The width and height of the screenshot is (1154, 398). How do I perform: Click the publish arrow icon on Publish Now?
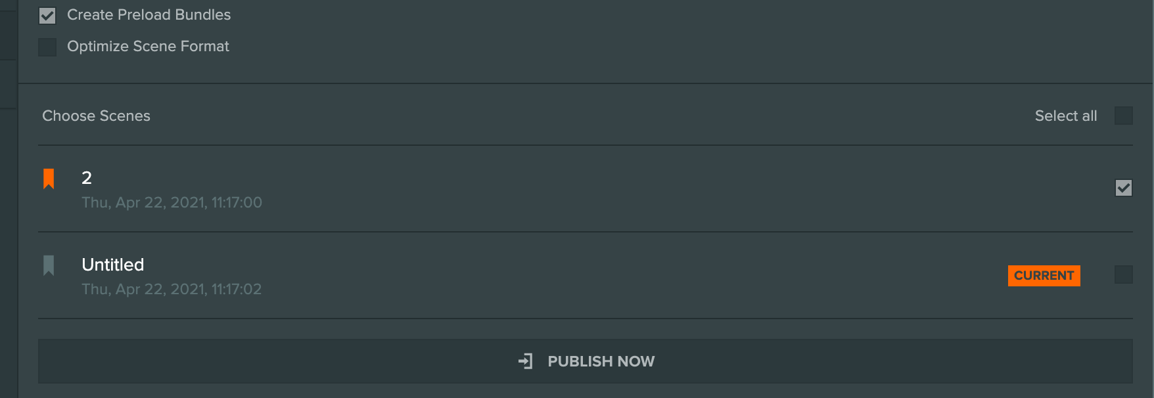[526, 361]
